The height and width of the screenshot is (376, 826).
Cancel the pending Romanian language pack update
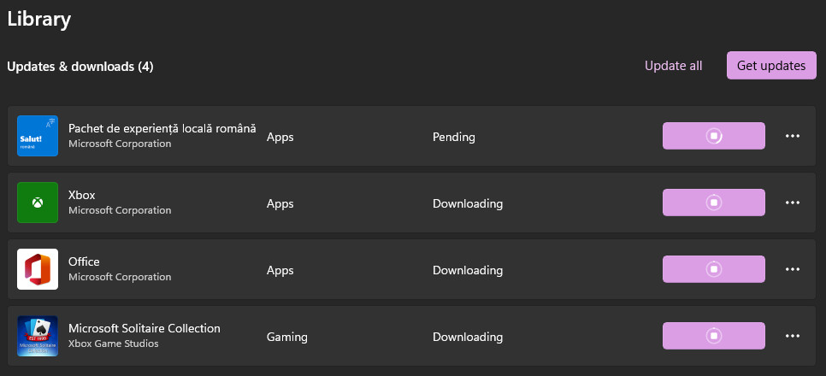click(713, 136)
